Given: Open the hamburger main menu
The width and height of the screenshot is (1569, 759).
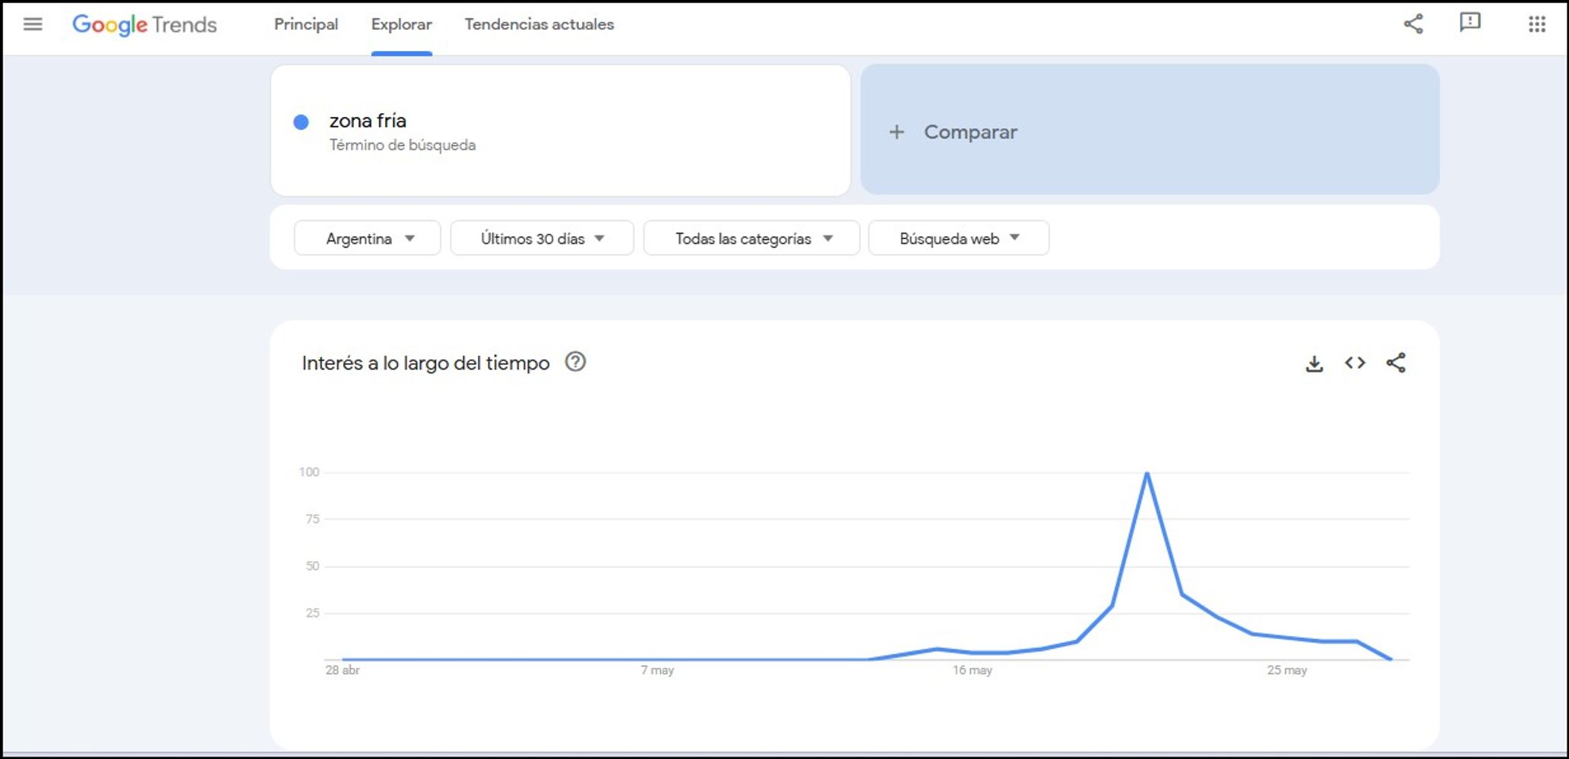Looking at the screenshot, I should point(33,24).
